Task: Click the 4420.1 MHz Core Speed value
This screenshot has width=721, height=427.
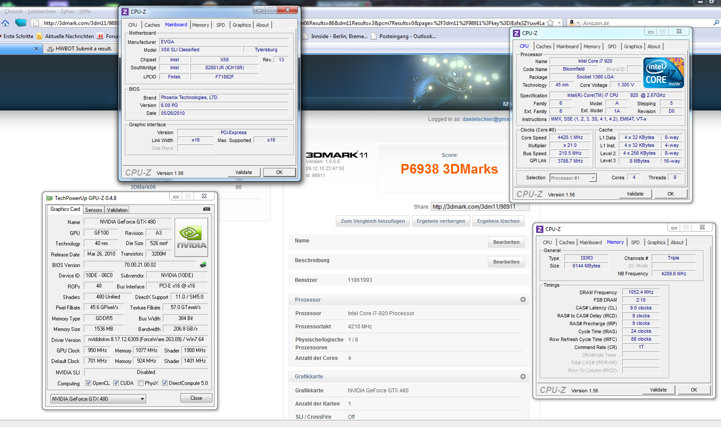Action: [570, 138]
